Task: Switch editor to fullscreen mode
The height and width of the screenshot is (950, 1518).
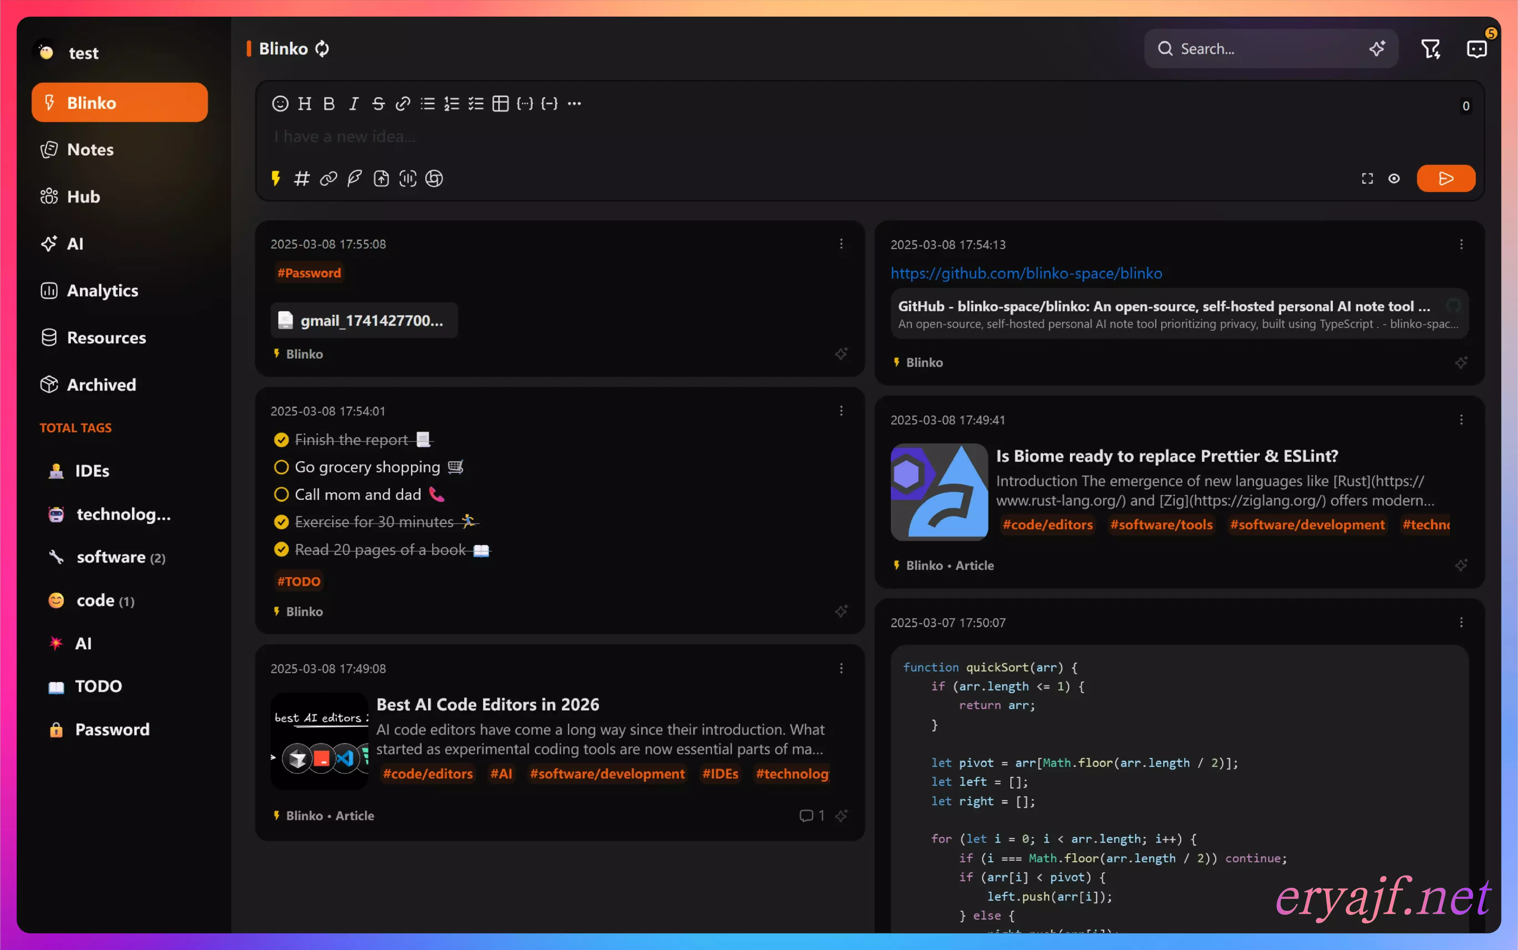Action: point(1367,178)
